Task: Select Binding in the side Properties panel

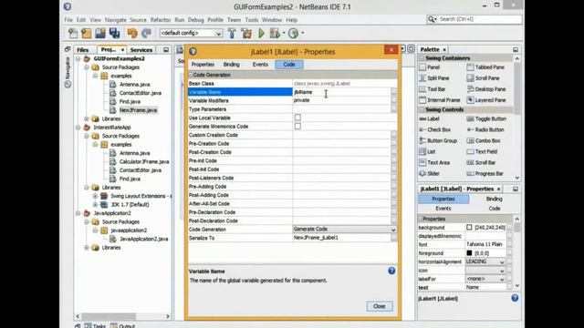Action: (x=495, y=199)
